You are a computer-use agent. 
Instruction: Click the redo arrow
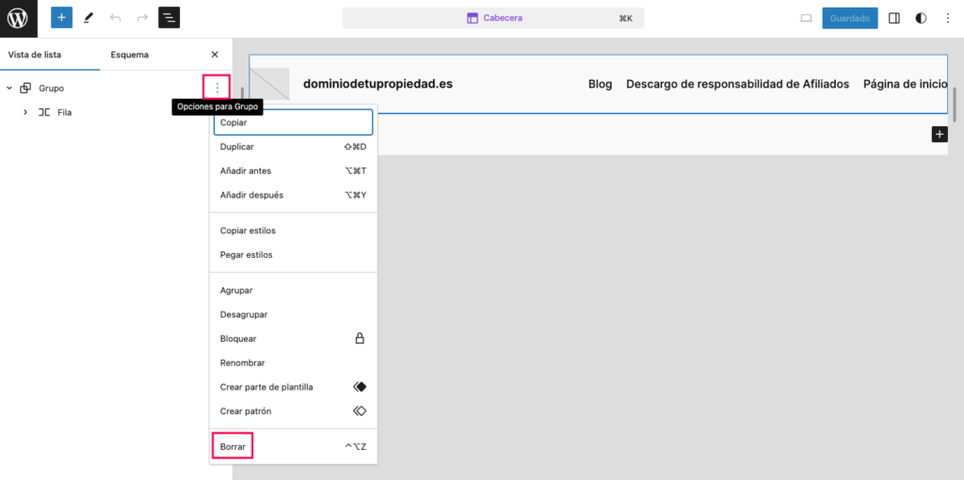coord(142,18)
